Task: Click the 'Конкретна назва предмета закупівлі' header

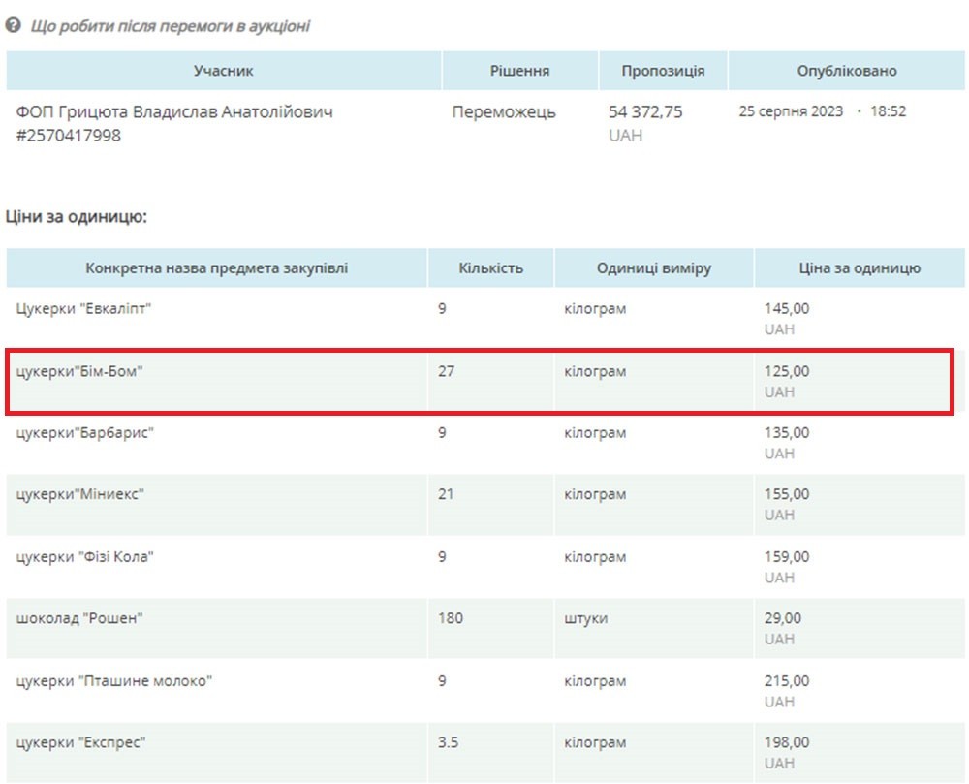Action: click(x=216, y=268)
